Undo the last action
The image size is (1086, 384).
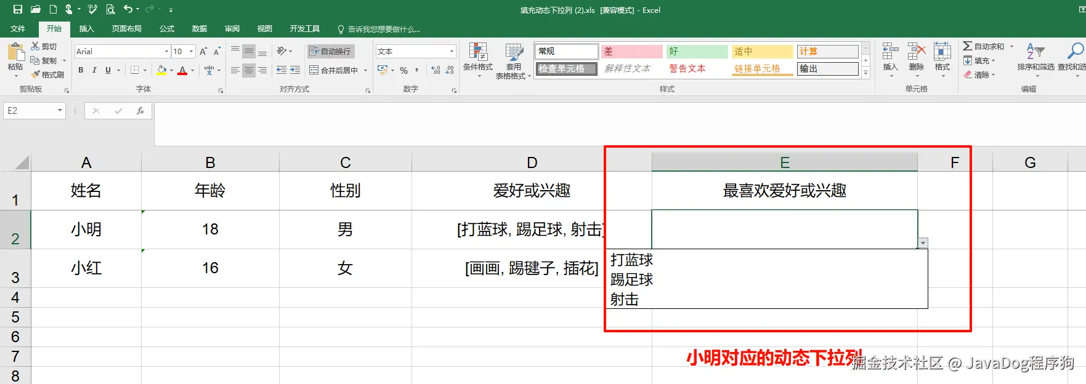click(x=128, y=9)
